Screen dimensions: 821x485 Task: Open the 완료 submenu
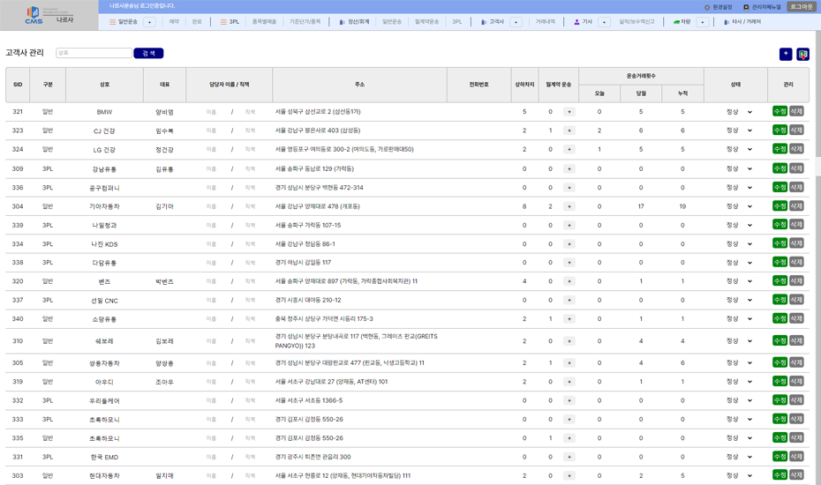pos(197,22)
